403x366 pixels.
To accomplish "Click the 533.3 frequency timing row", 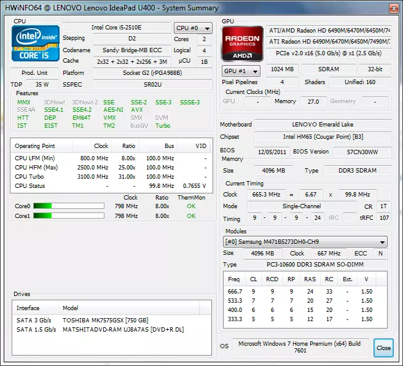I will click(305, 301).
